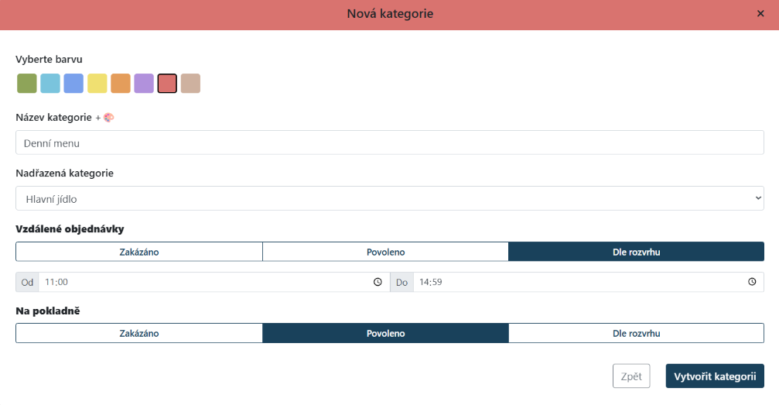Open the Nadřazená kategorie dropdown
This screenshot has height=405, width=779.
[390, 198]
